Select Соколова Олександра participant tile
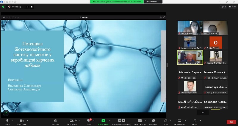The image size is (238, 126). coord(216,102)
